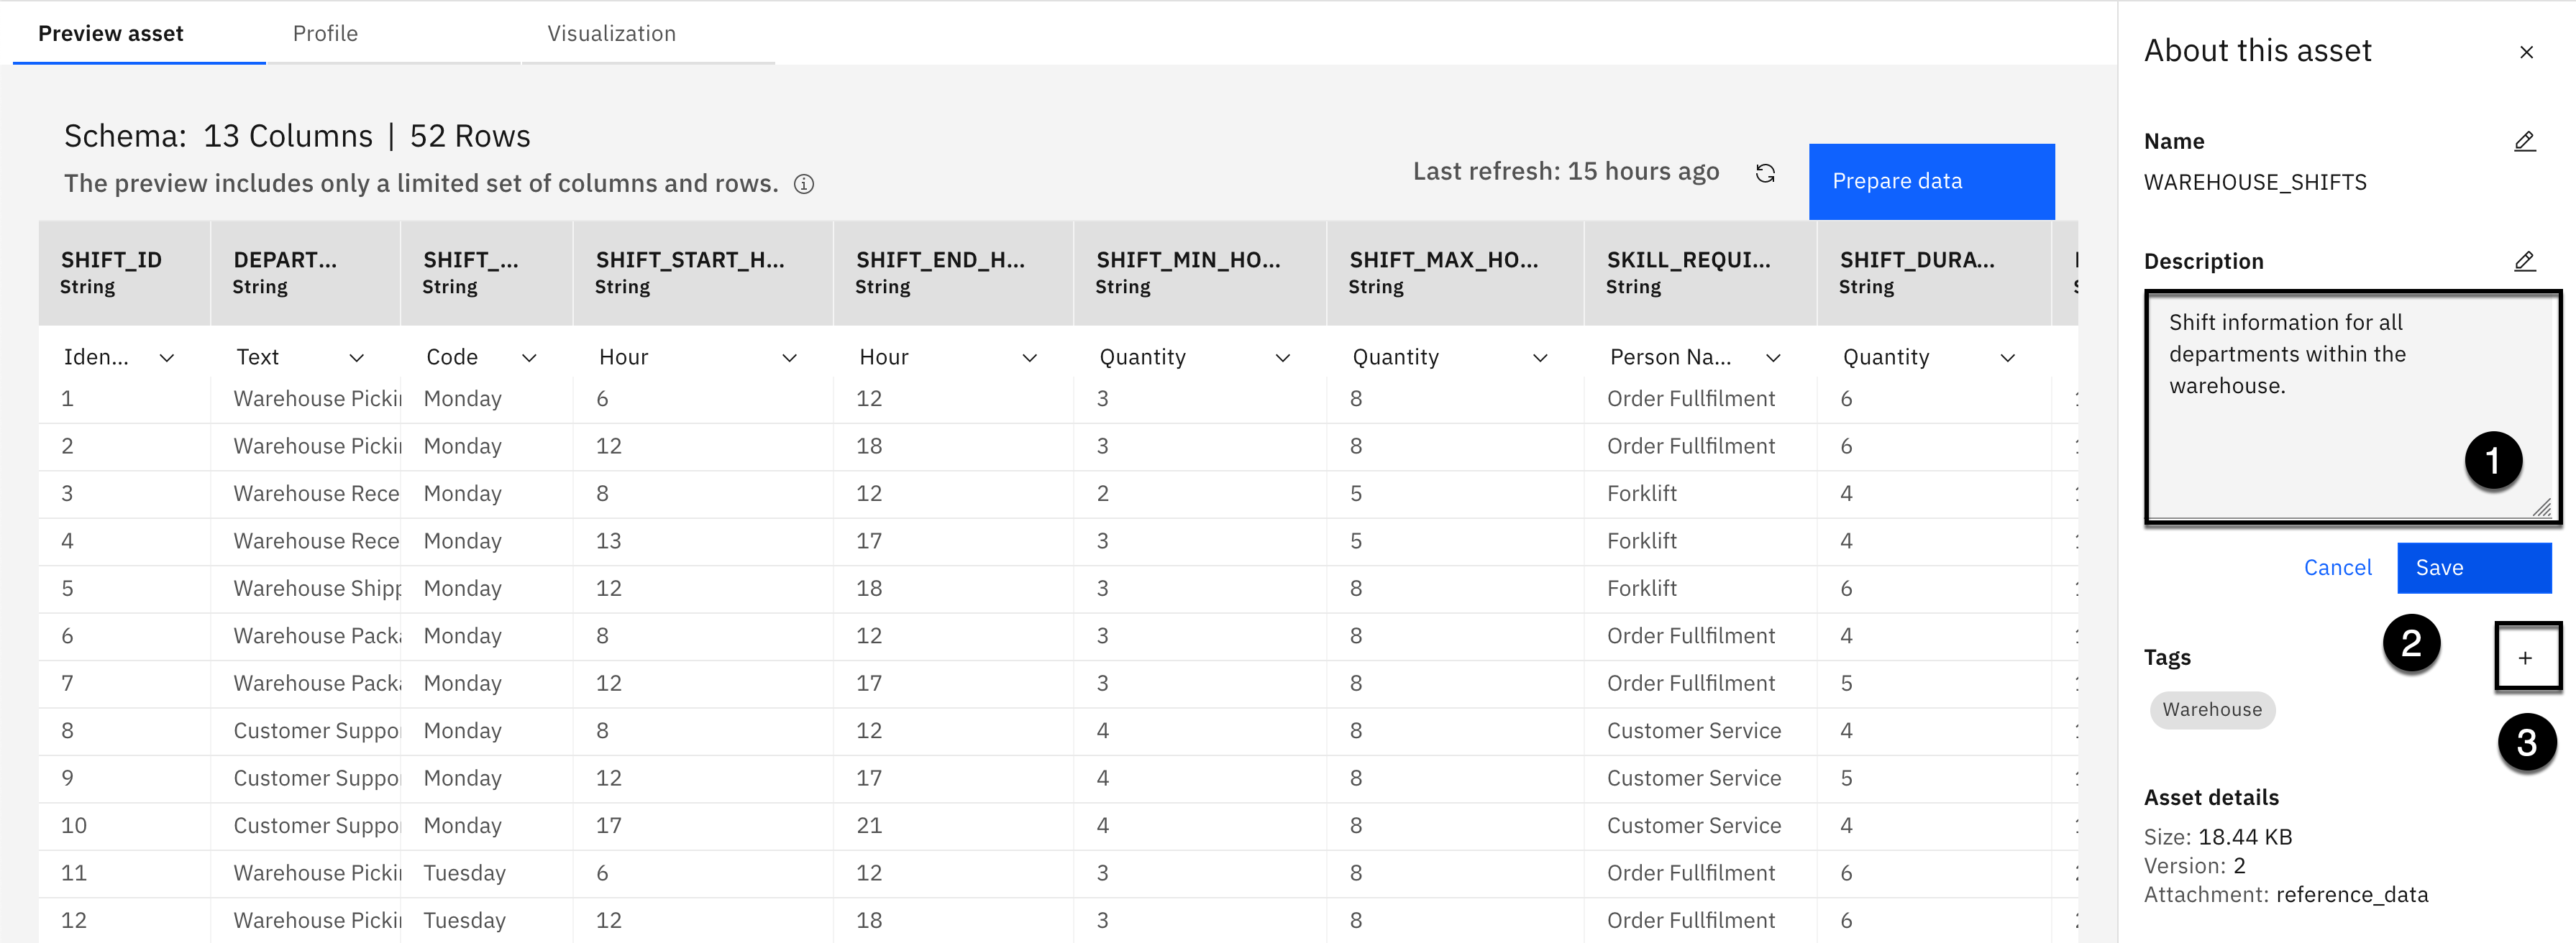Click the Prepare data button
2576x943 pixels.
(1930, 181)
